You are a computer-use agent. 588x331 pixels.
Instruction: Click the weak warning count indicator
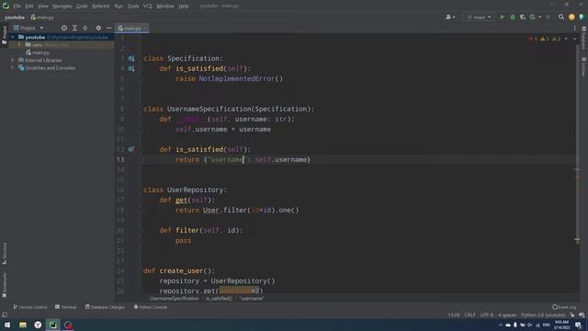[x=556, y=39]
